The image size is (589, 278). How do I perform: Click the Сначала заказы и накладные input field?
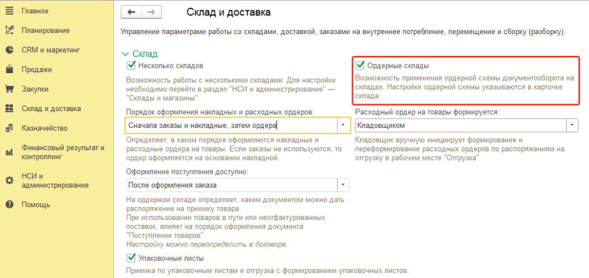(x=230, y=124)
